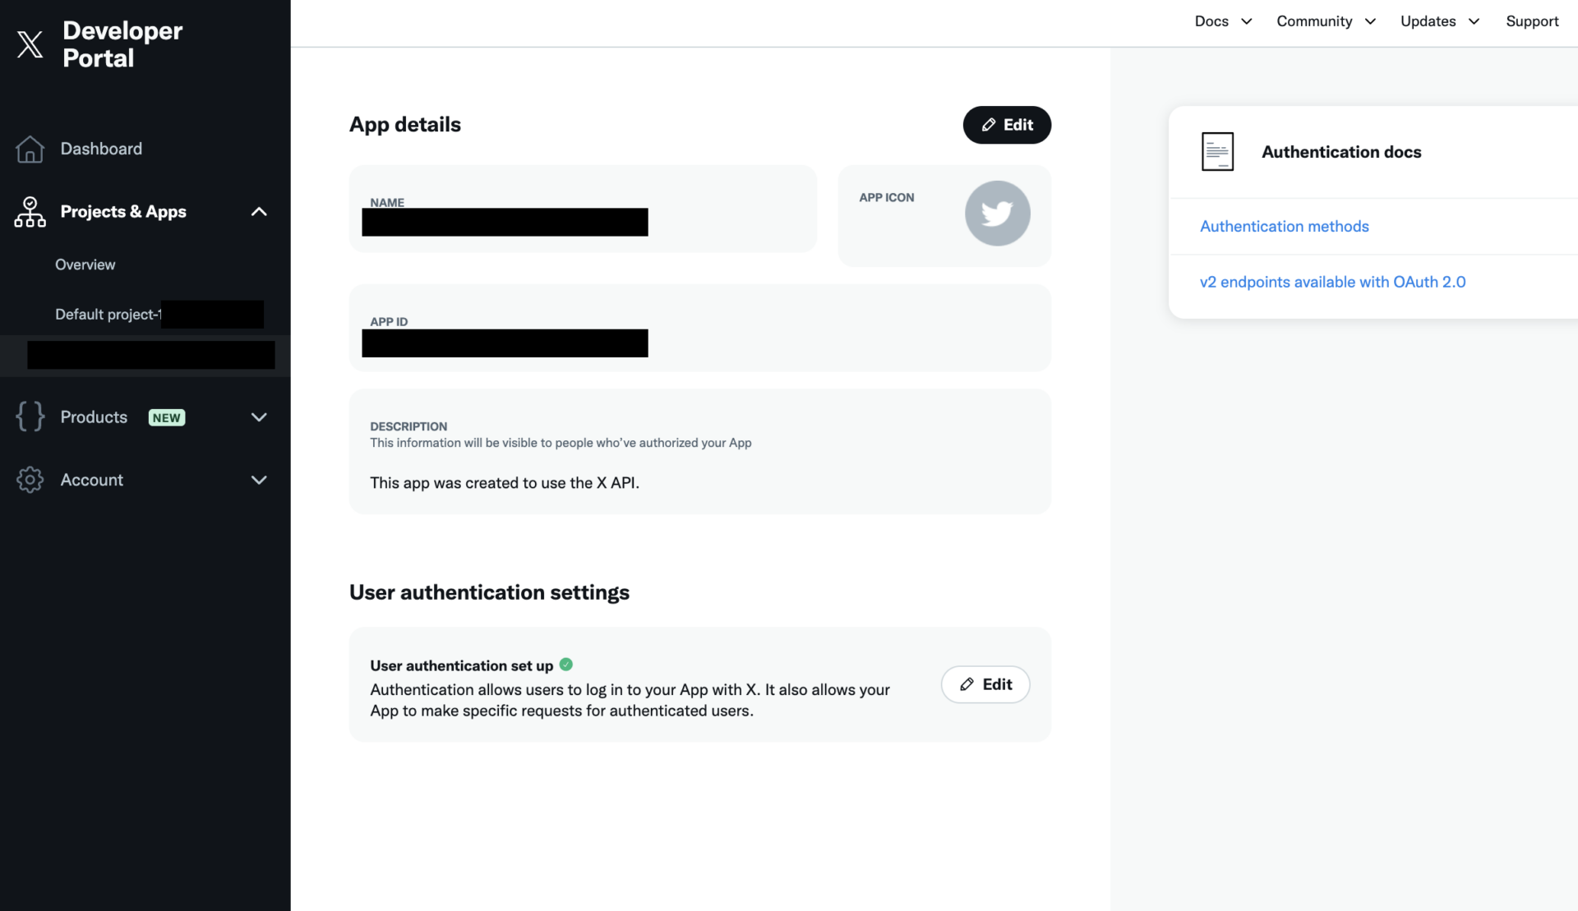1578x911 pixels.
Task: Open the Docs dropdown menu
Action: (x=1223, y=21)
